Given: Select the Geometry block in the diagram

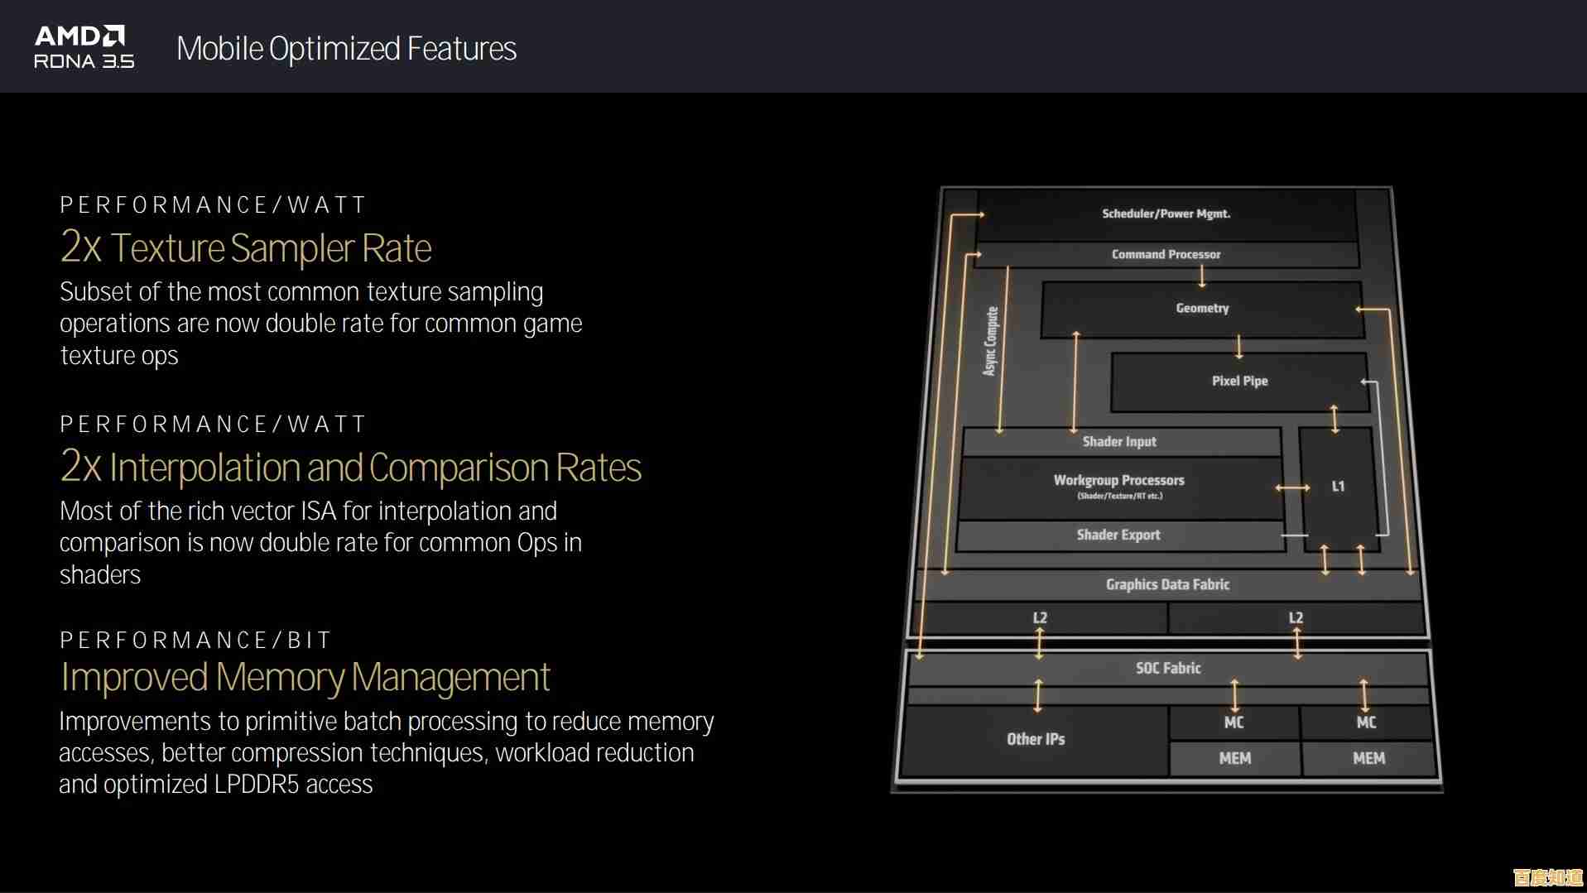Looking at the screenshot, I should pyautogui.click(x=1202, y=308).
